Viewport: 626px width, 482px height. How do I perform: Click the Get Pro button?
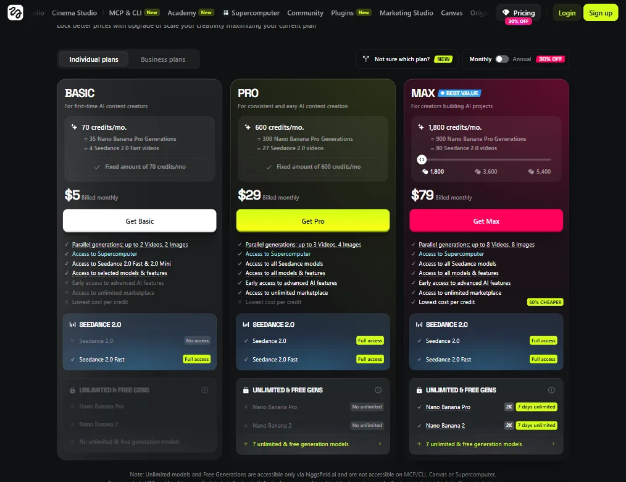click(313, 221)
